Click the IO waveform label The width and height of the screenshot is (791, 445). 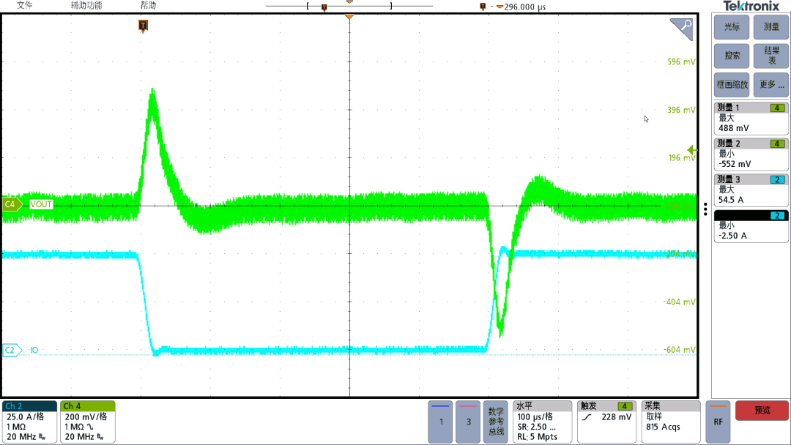point(34,350)
